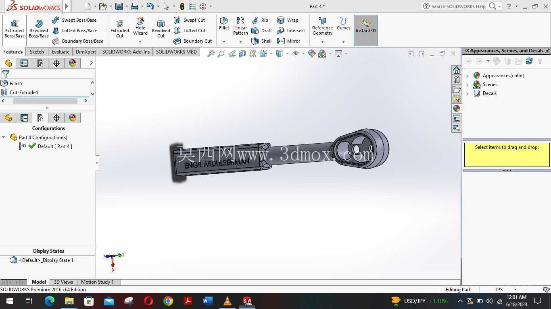Viewport: 551px width, 309px height.
Task: Open the SOLIDWORKS MBD tab
Action: coord(176,52)
